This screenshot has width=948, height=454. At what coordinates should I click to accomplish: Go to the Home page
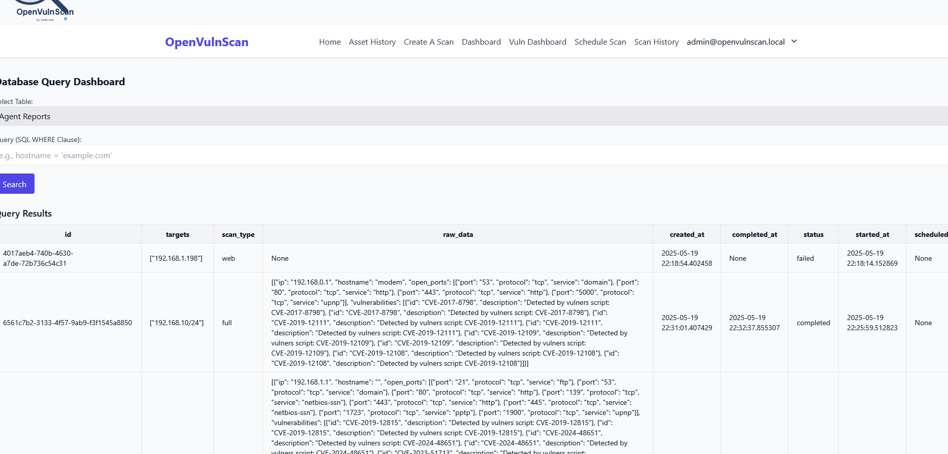click(x=330, y=42)
